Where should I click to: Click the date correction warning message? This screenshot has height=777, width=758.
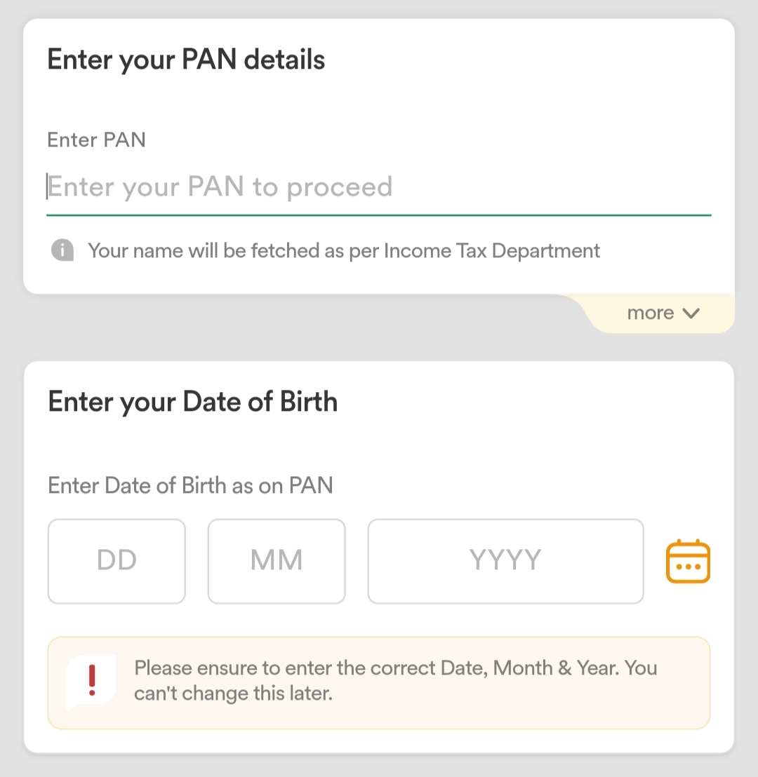(x=395, y=681)
